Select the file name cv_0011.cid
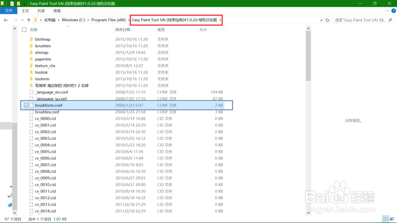397x223 pixels. pyautogui.click(x=45, y=191)
